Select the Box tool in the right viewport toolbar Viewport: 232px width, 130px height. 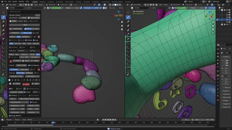(128, 61)
